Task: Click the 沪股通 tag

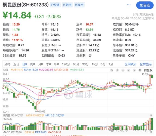Action: (55, 5)
